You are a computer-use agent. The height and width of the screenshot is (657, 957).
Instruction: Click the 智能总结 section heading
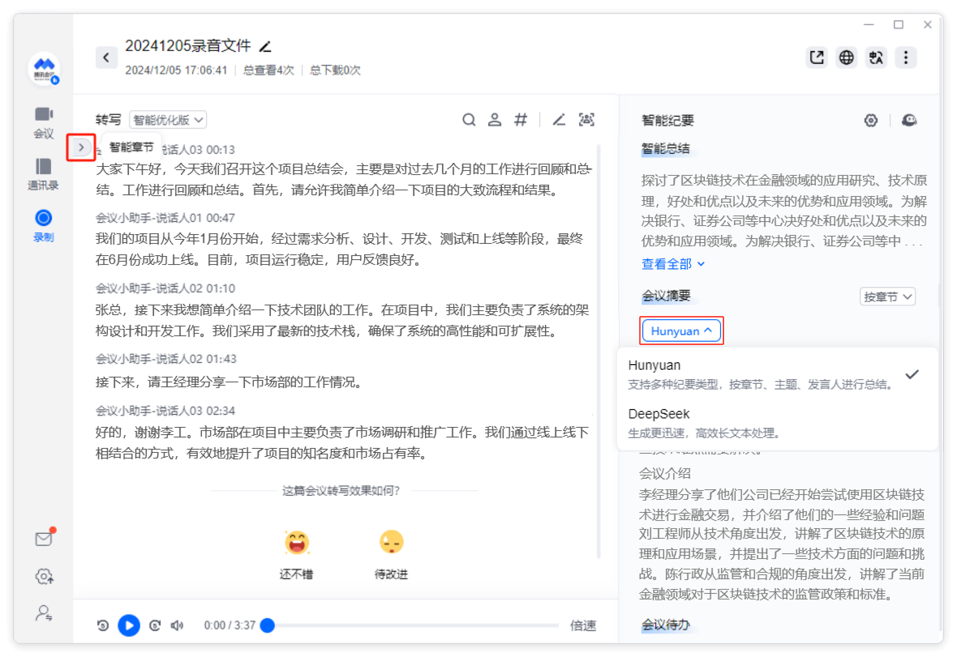tap(665, 149)
